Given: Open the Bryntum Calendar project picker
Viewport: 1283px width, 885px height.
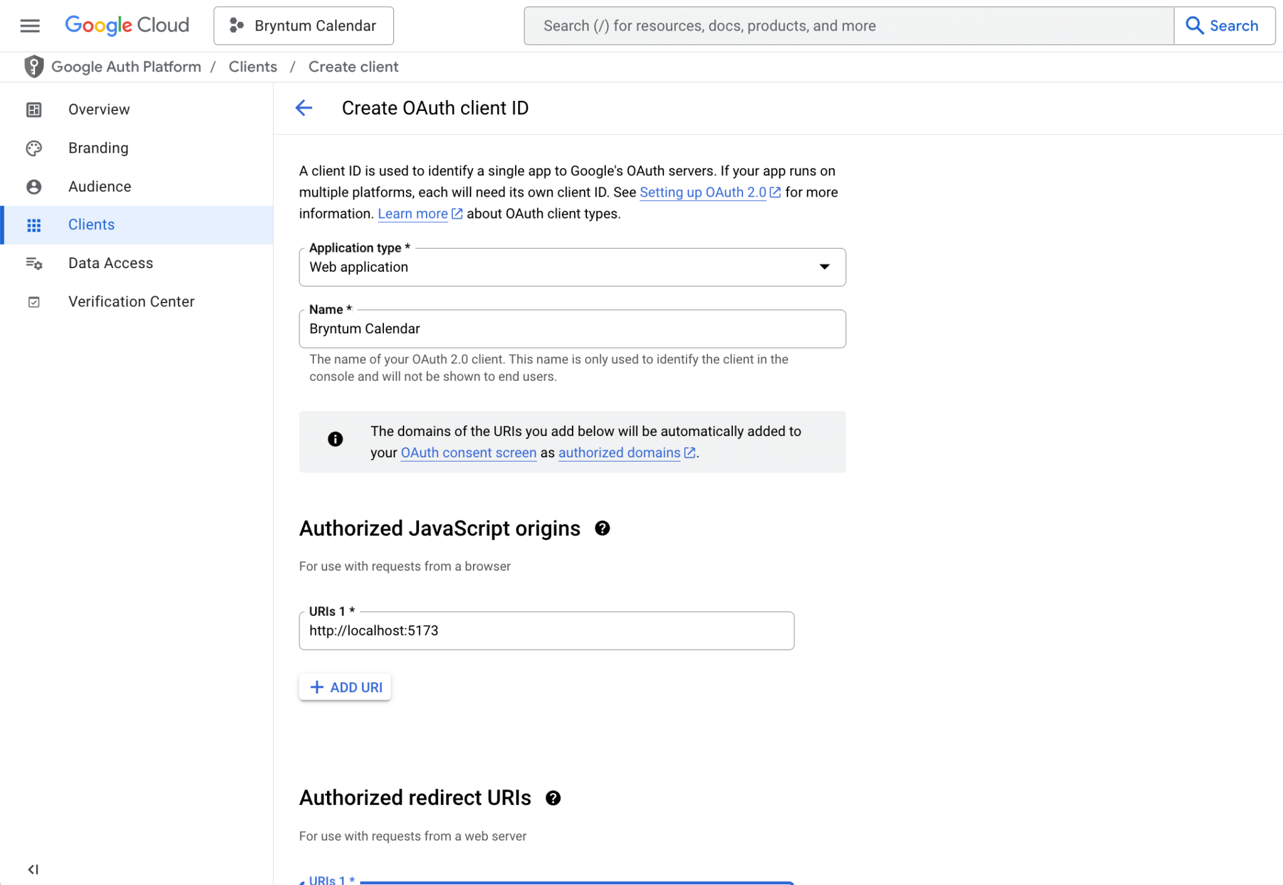Looking at the screenshot, I should 304,26.
